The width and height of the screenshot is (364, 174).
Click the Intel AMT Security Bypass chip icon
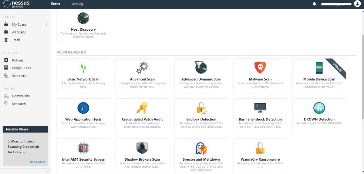click(83, 148)
